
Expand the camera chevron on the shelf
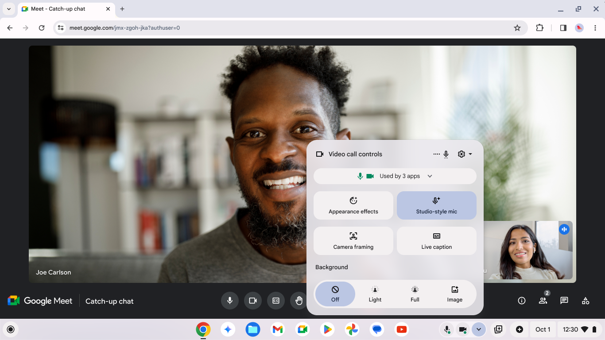(478, 329)
